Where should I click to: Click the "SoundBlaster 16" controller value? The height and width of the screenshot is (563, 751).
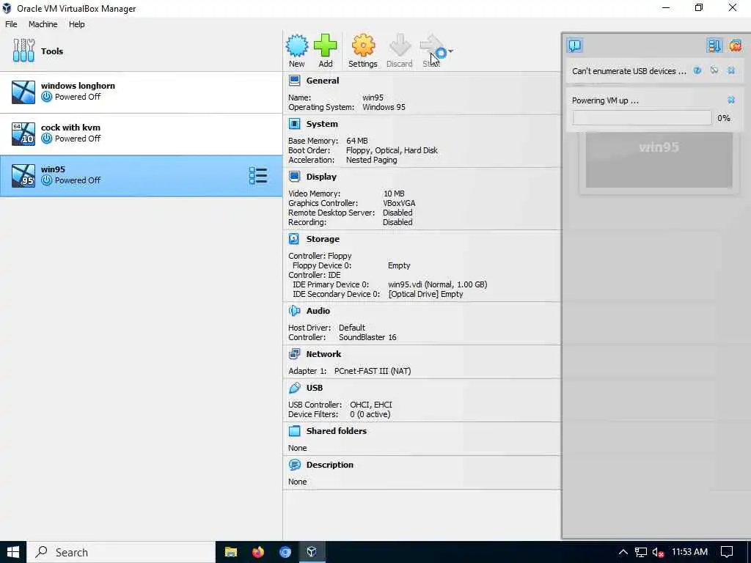[367, 337]
